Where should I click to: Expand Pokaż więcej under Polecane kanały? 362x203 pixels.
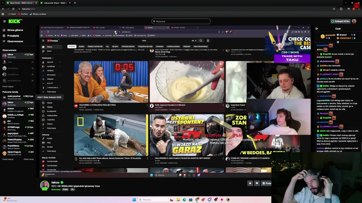coord(8,159)
